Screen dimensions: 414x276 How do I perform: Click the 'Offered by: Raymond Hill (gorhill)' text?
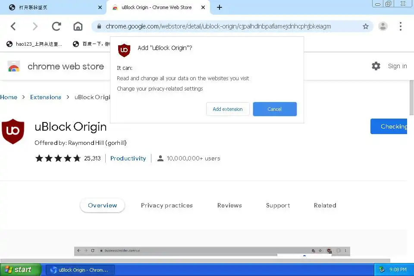pos(81,143)
